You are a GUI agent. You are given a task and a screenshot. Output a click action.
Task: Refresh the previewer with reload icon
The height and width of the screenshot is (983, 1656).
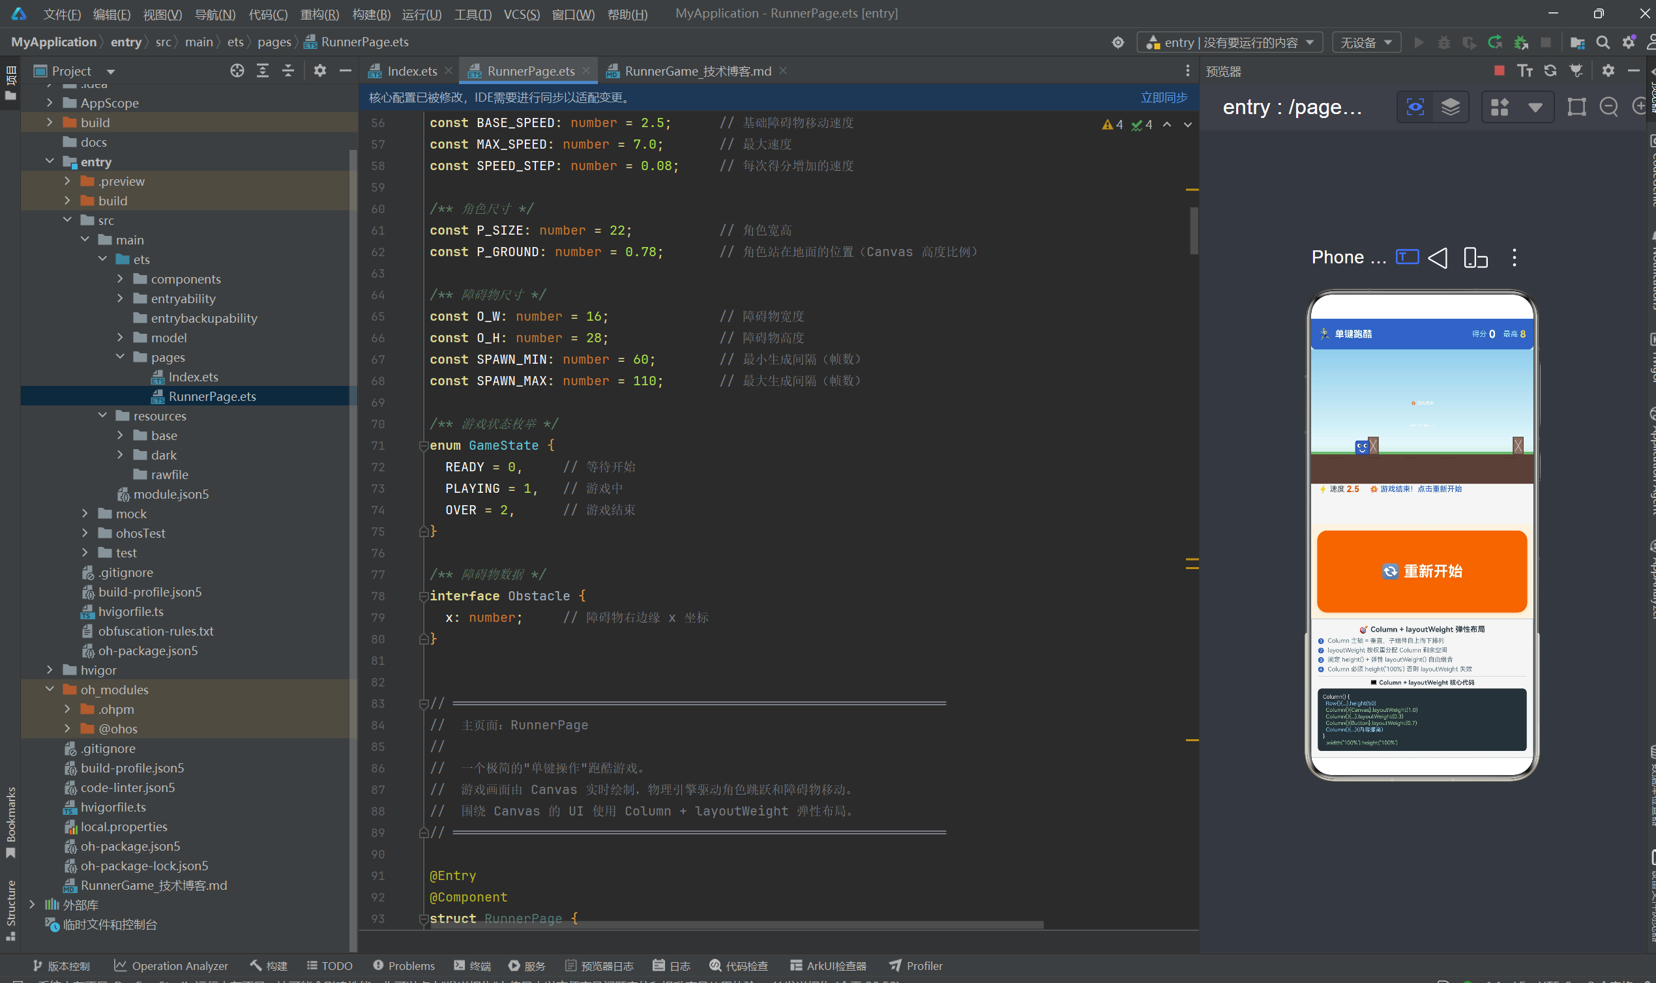click(1550, 70)
